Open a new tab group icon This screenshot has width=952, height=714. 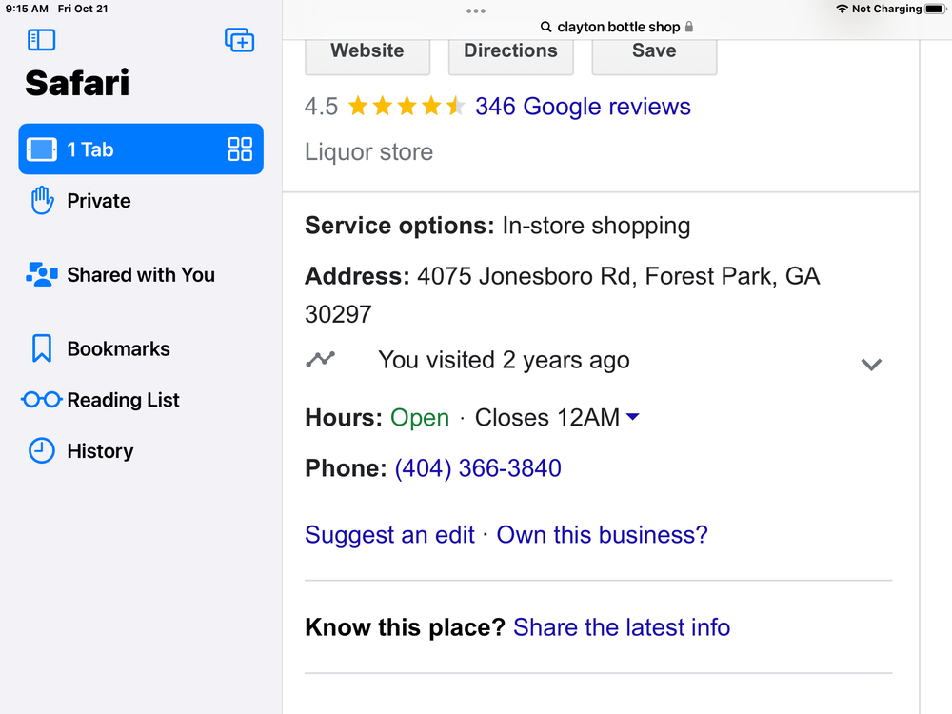click(x=239, y=40)
